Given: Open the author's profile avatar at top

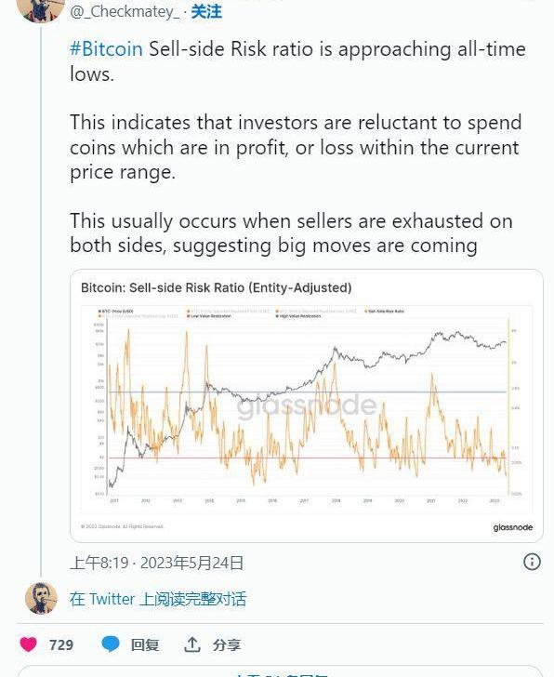Looking at the screenshot, I should pyautogui.click(x=40, y=8).
